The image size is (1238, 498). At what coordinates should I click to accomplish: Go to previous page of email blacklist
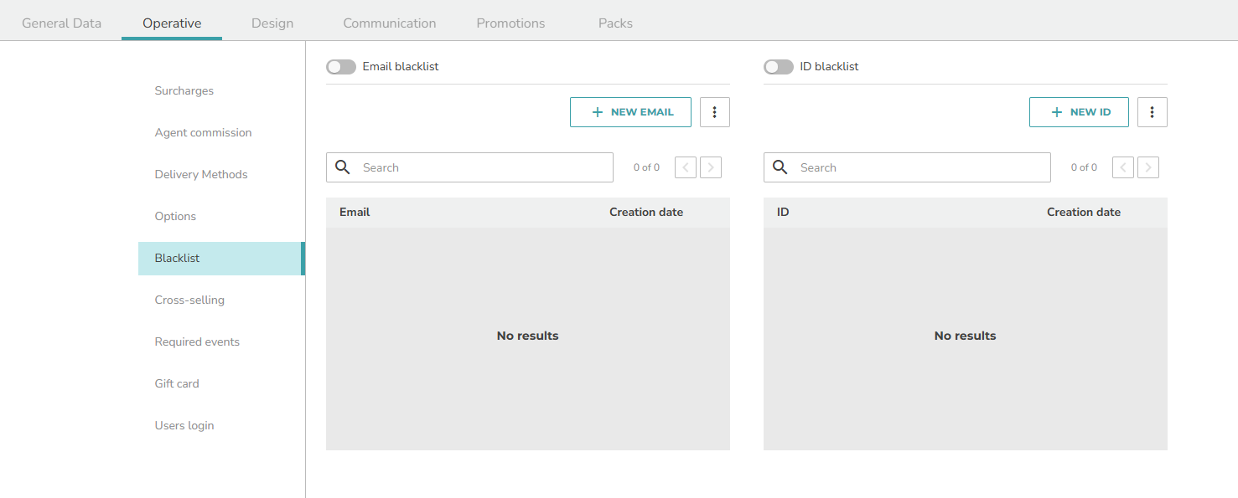[x=686, y=167]
